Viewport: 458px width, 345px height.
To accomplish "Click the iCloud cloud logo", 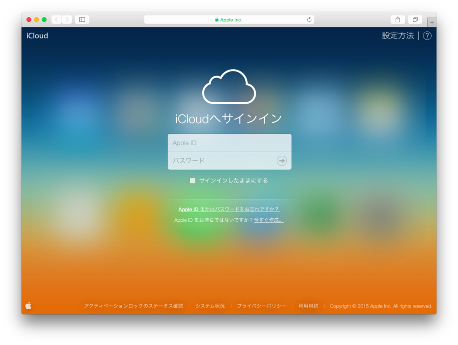I will point(229,86).
